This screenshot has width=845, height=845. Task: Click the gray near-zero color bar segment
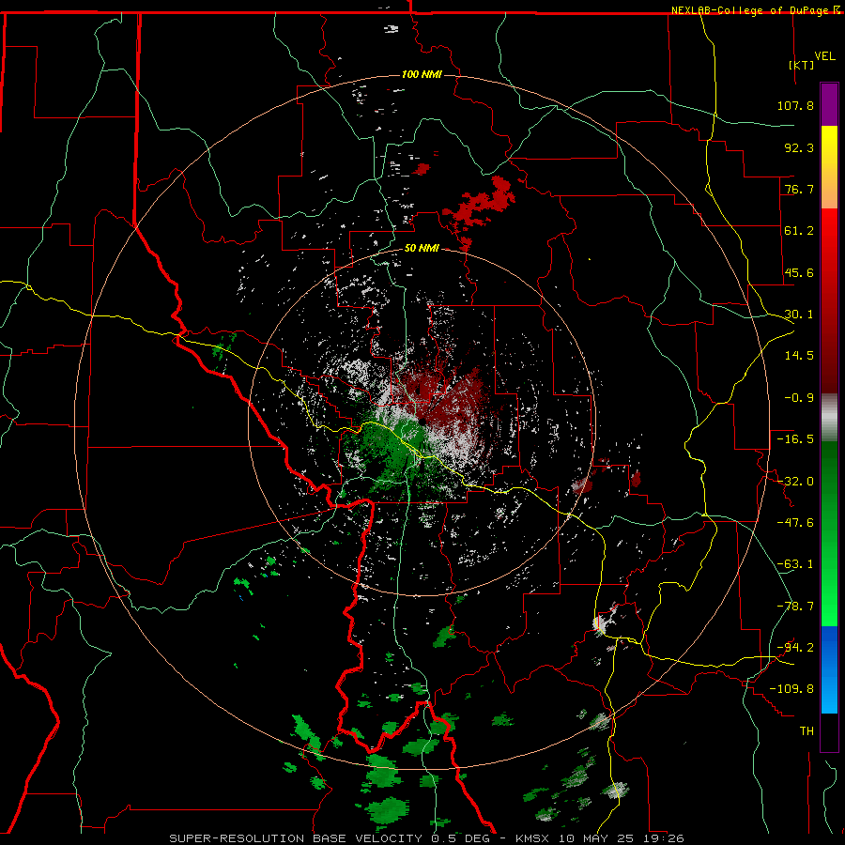coord(829,417)
